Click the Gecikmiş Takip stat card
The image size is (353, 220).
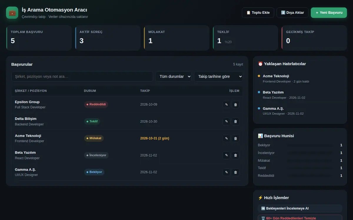pos(314,38)
